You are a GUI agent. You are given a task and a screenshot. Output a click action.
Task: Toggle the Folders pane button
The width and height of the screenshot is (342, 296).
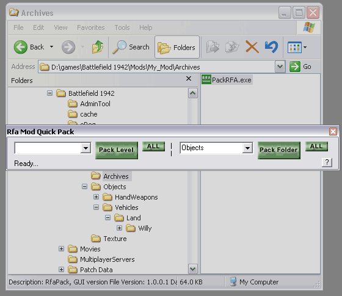click(x=177, y=47)
